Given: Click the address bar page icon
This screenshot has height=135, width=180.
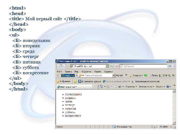Looking at the screenshot, I should pyautogui.click(x=72, y=66).
